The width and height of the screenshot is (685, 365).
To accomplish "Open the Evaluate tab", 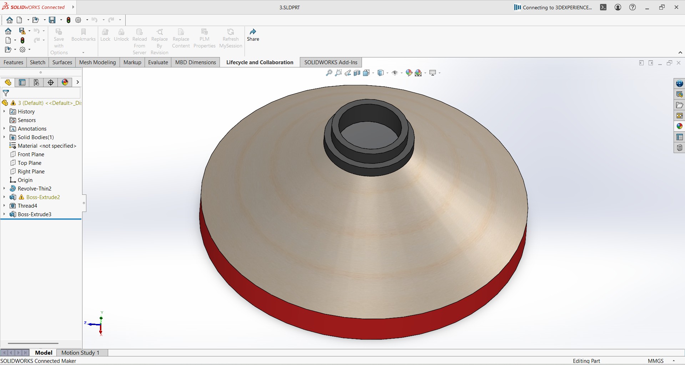I will coord(158,62).
